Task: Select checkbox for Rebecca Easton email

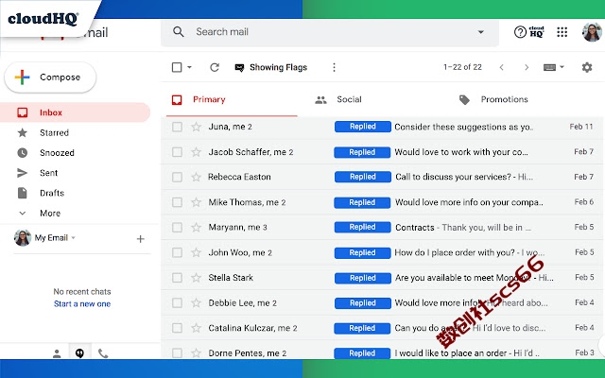Action: [x=177, y=177]
